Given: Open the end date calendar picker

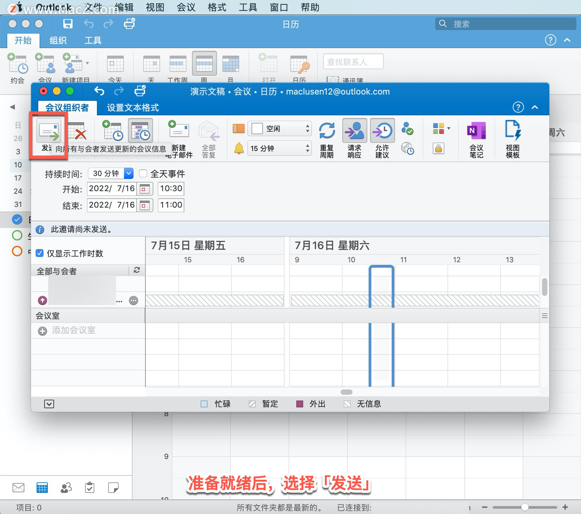Looking at the screenshot, I should click(144, 205).
